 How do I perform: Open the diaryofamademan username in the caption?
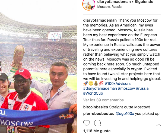[100, 20]
